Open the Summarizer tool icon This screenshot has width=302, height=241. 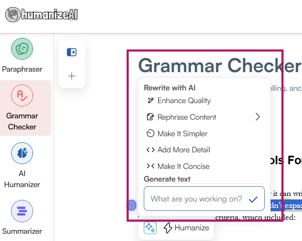22,211
